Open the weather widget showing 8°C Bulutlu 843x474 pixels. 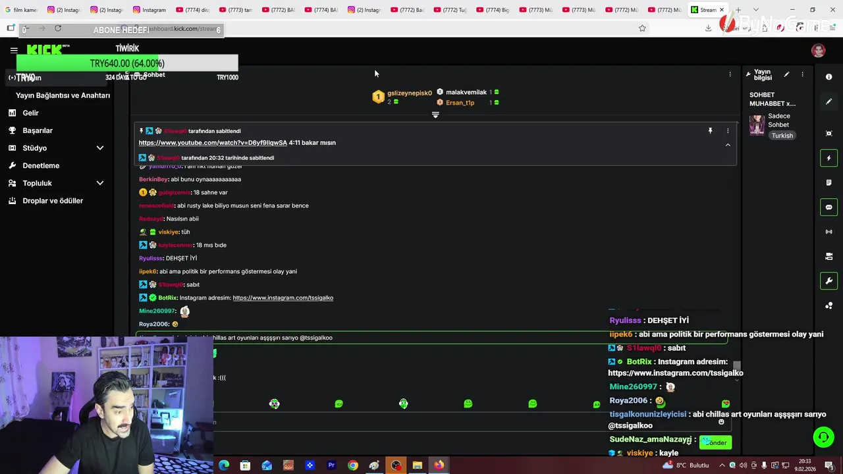686,465
